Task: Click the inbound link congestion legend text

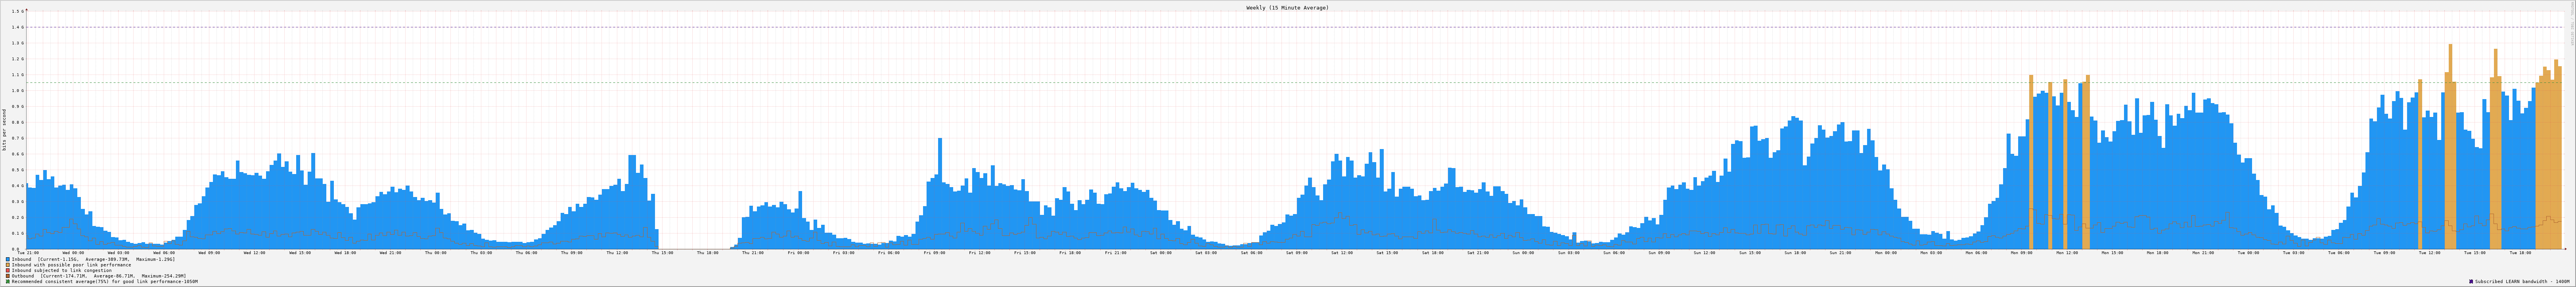Action: pyautogui.click(x=62, y=270)
